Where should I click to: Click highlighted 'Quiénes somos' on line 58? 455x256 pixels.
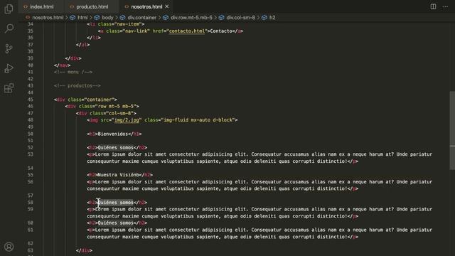click(x=115, y=202)
